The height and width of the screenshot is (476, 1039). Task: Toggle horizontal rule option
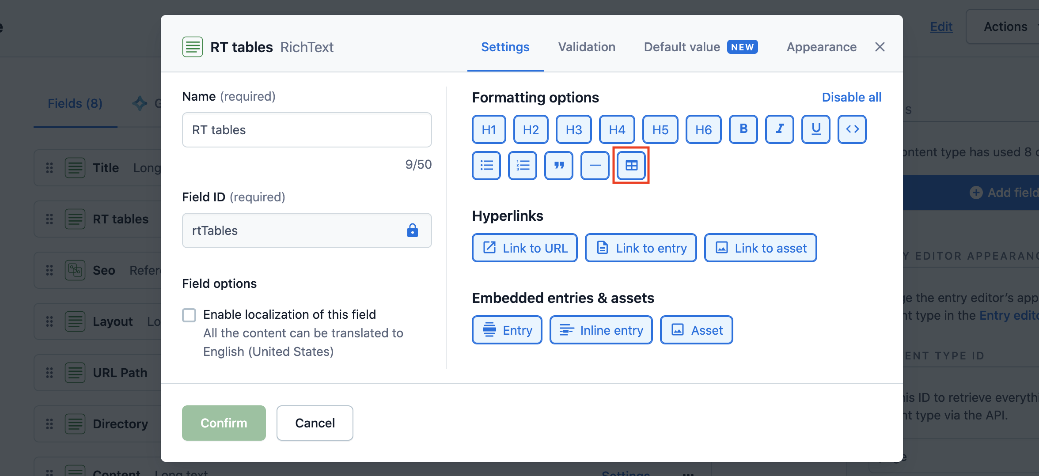[x=595, y=166]
